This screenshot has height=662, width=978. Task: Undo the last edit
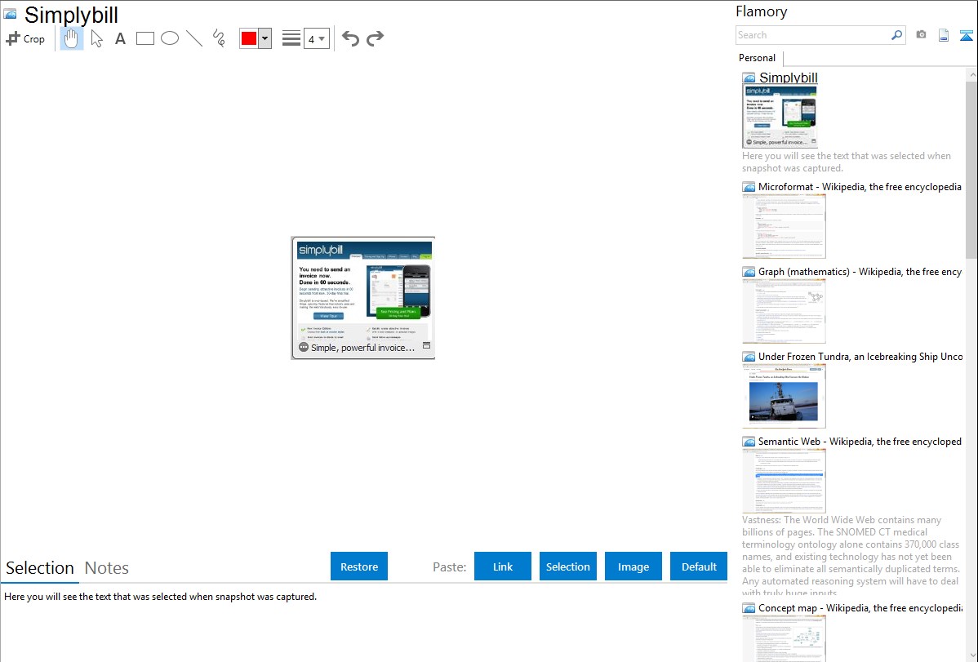350,38
